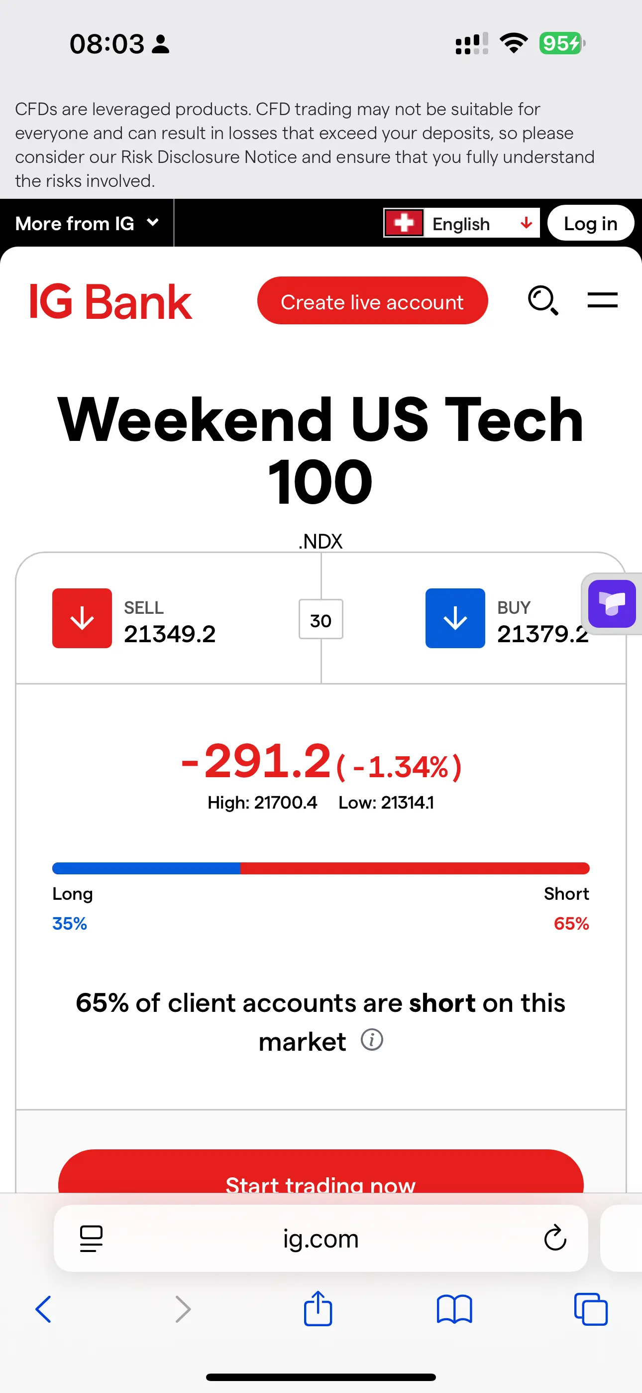This screenshot has height=1393, width=642.
Task: Go back to previous page
Action: (x=43, y=1309)
